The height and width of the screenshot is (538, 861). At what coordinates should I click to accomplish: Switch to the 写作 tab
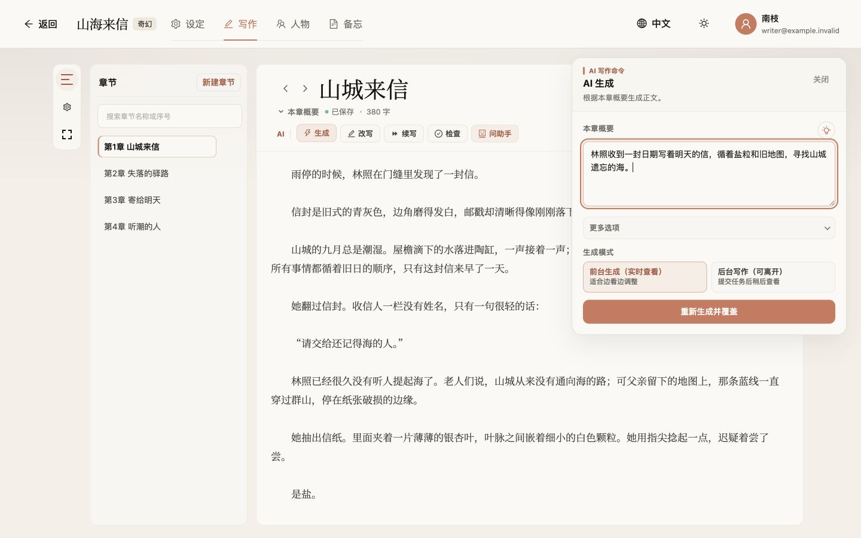pyautogui.click(x=240, y=24)
